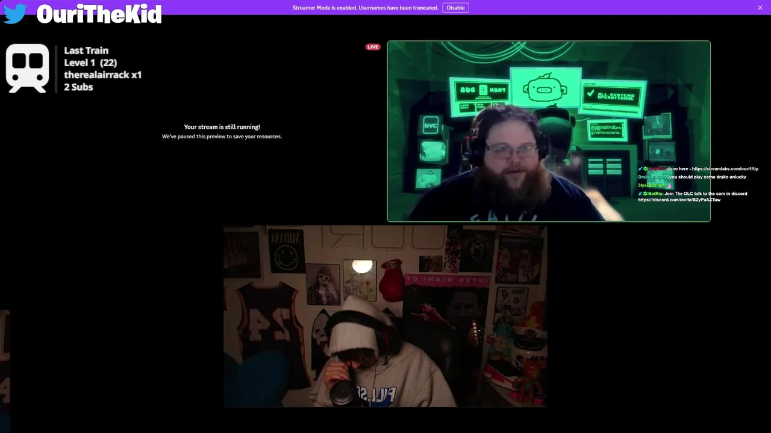
Task: Click the red LIVE badge
Action: pyautogui.click(x=373, y=47)
